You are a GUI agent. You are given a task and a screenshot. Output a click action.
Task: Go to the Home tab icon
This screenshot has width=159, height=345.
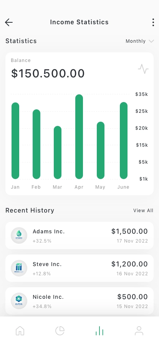20,331
